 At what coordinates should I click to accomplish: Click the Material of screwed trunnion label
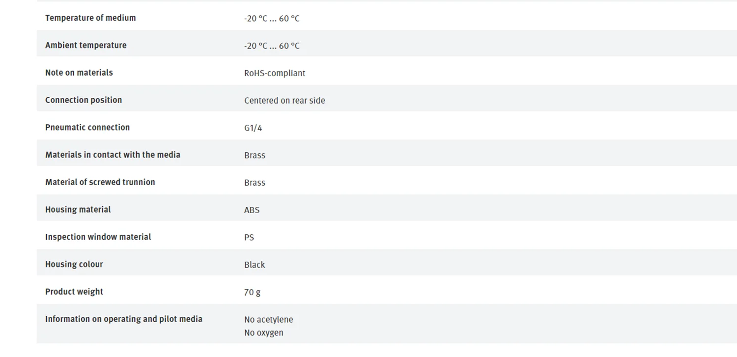[100, 182]
